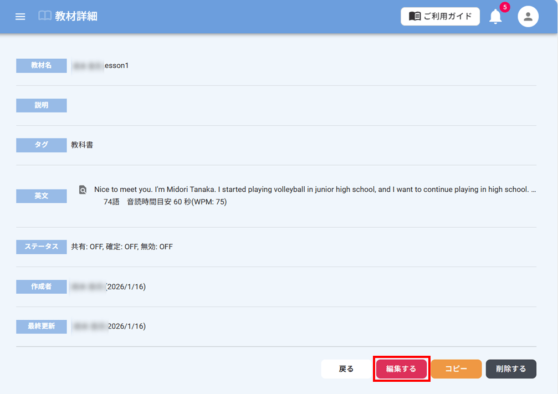Image resolution: width=558 pixels, height=394 pixels.
Task: Select the 説明 field label
Action: point(42,105)
